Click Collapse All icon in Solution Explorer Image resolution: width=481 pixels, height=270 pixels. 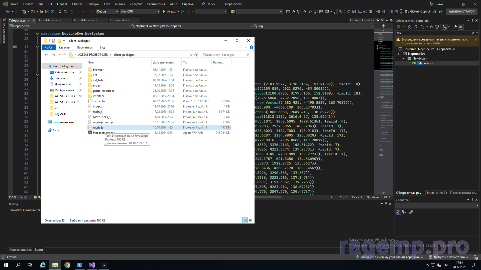click(431, 27)
